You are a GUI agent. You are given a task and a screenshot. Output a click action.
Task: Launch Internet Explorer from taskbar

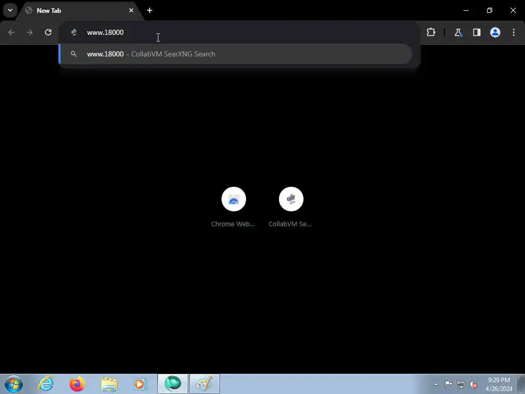46,384
